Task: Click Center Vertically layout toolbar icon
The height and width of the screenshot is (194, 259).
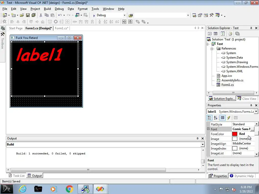Action: coord(130,22)
